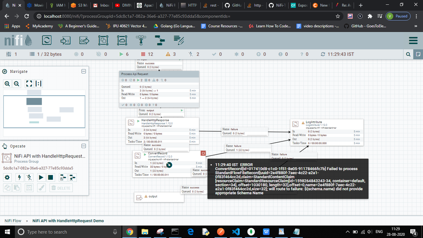423x238 pixels.
Task: Click the Windows Start button
Action: pos(7,232)
